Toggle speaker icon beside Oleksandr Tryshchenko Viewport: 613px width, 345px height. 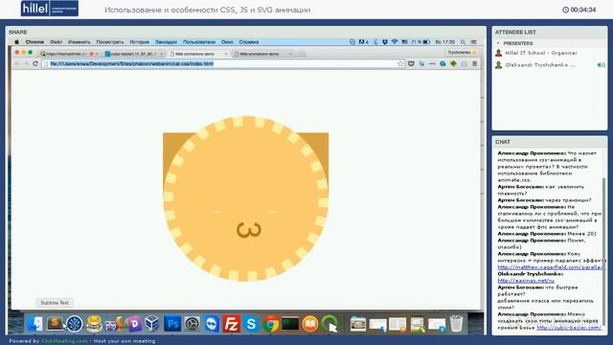(601, 65)
